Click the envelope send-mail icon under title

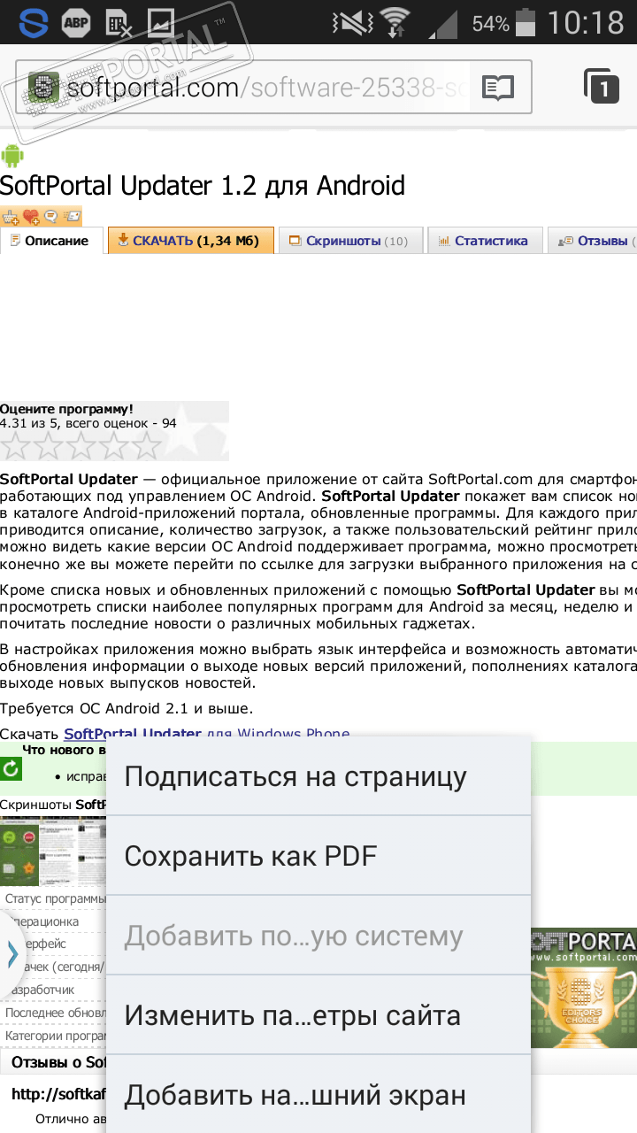[x=71, y=216]
